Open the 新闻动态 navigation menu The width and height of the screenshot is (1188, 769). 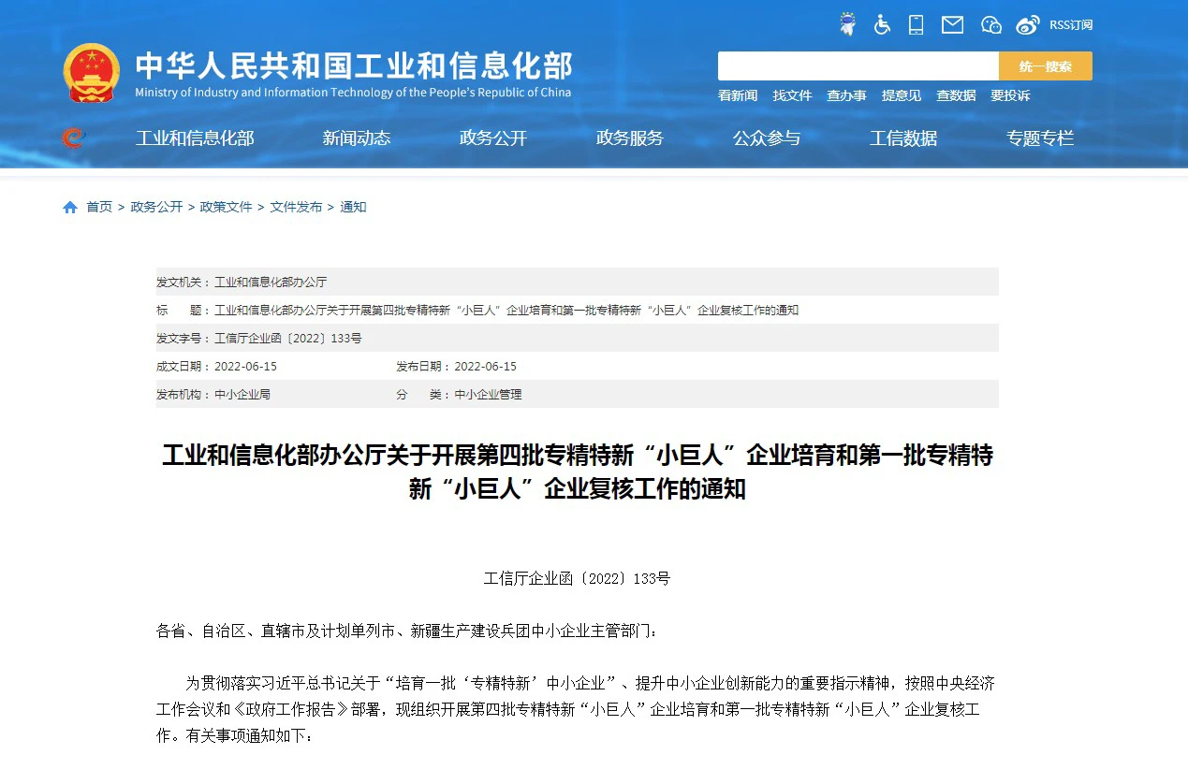tap(357, 138)
